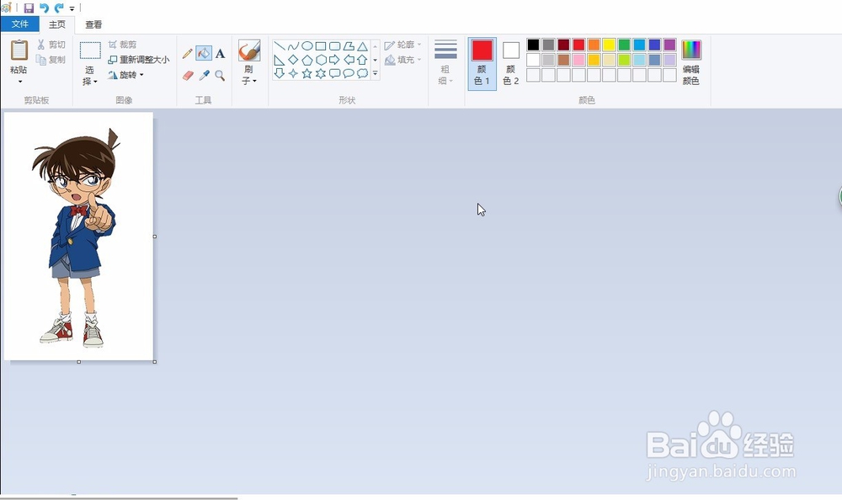
Task: Pick the yellow color swatch
Action: [609, 45]
